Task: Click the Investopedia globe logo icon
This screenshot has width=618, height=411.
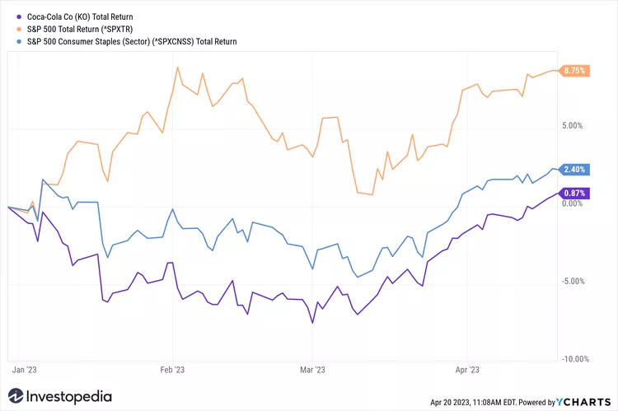Action: pos(14,397)
